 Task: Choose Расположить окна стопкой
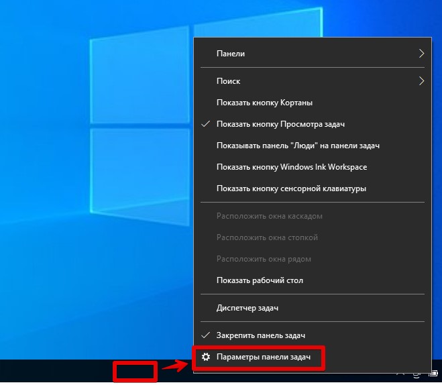click(x=313, y=237)
